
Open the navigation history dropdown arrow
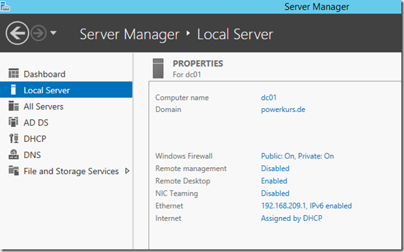[53, 33]
